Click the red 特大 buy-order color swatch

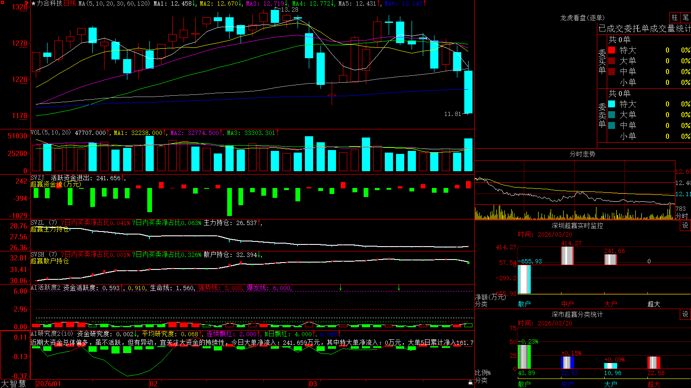(612, 50)
